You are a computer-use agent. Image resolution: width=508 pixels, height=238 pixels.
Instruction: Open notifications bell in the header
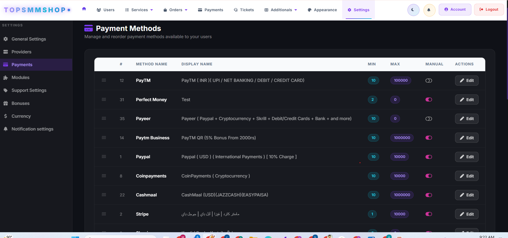[429, 10]
